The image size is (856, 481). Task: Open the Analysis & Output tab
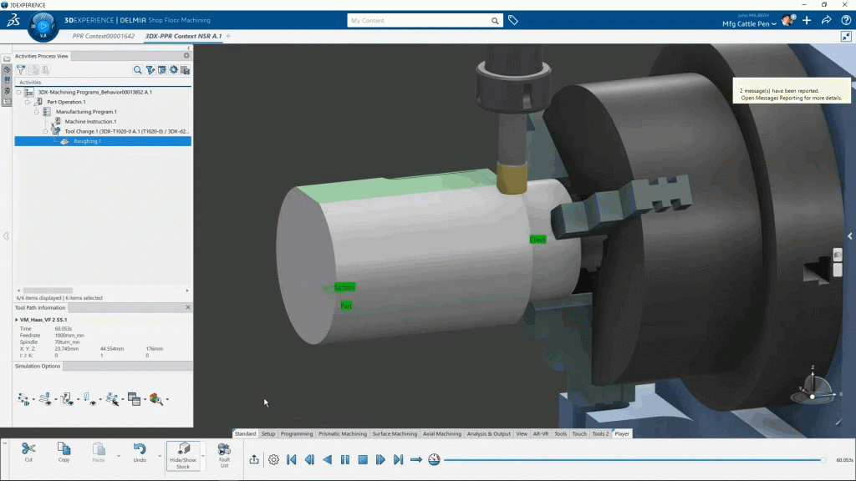click(489, 434)
